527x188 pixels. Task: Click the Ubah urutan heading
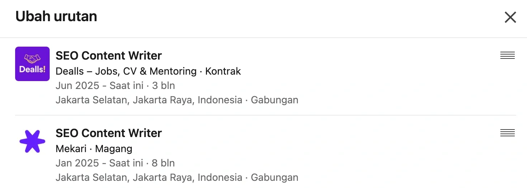point(56,17)
